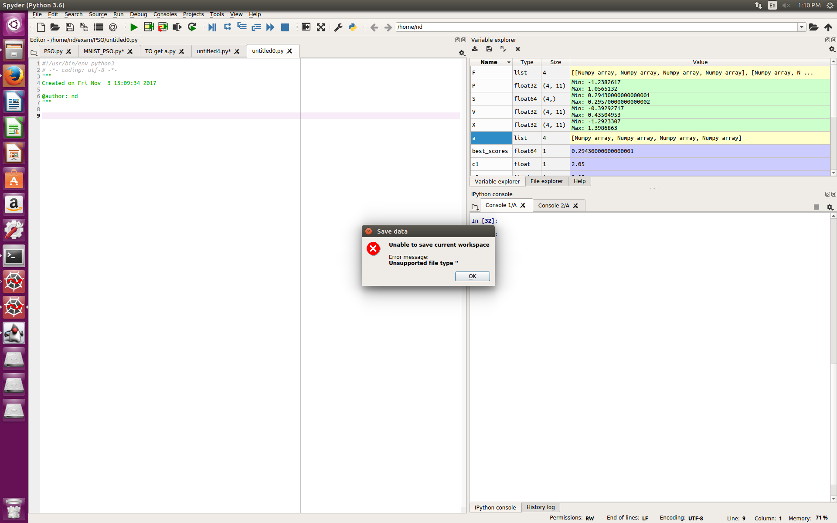Run the current file
837x523 pixels.
point(134,27)
